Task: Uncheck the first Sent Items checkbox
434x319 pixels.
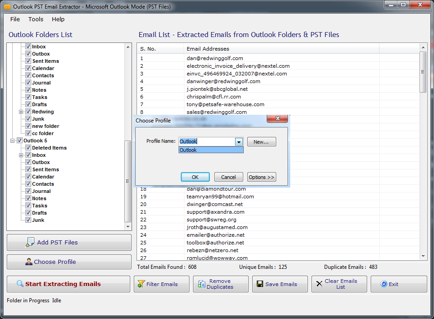Action: pos(28,61)
